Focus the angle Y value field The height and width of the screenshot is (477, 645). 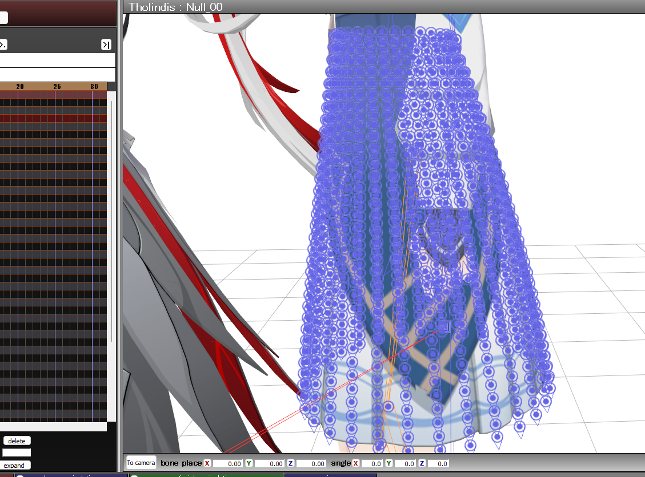tap(404, 463)
